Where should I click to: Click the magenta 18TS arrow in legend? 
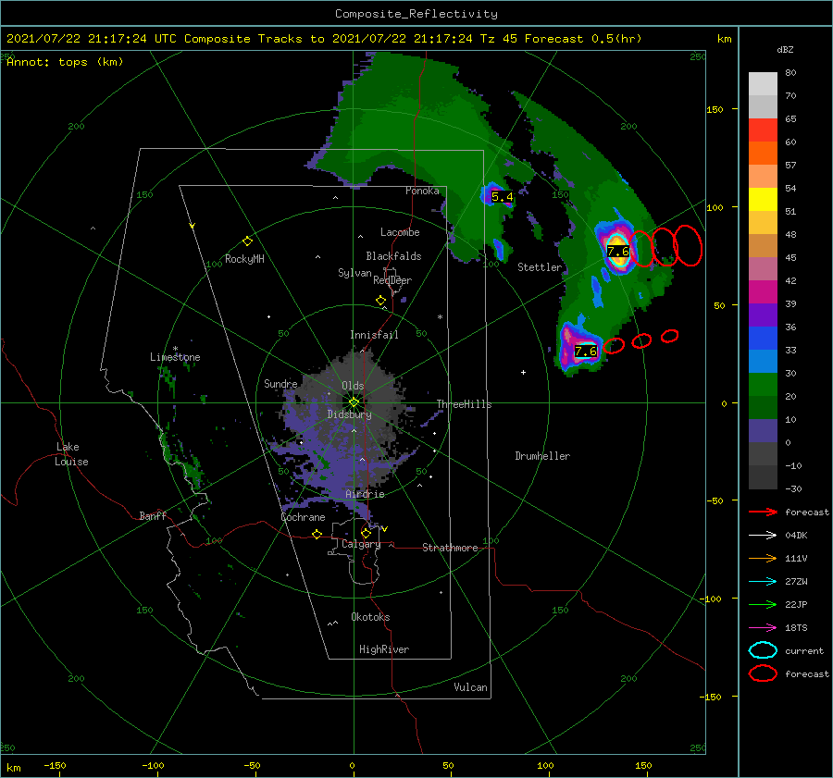pyautogui.click(x=763, y=628)
